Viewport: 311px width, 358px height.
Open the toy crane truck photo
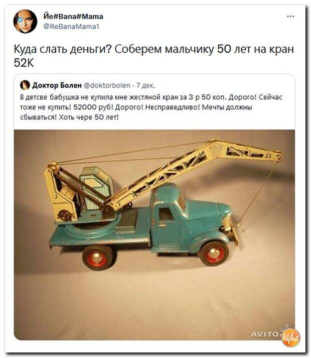(154, 234)
